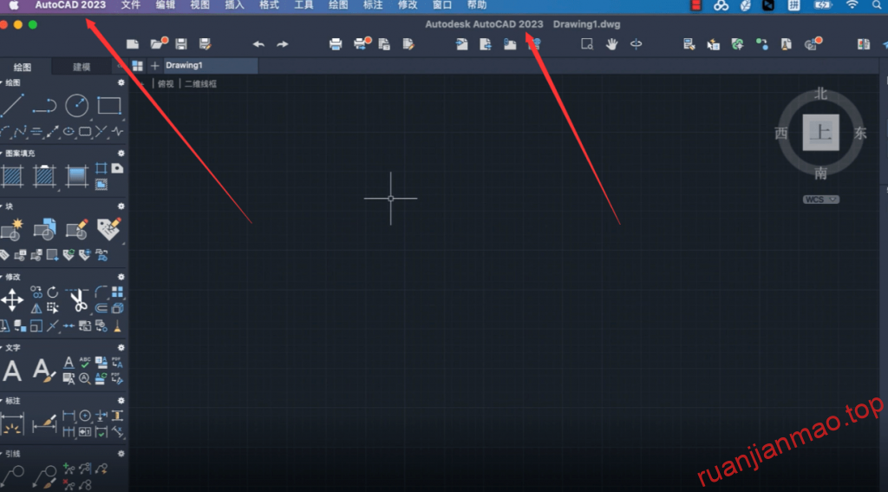Click the 俯视 viewport view label

click(x=166, y=84)
